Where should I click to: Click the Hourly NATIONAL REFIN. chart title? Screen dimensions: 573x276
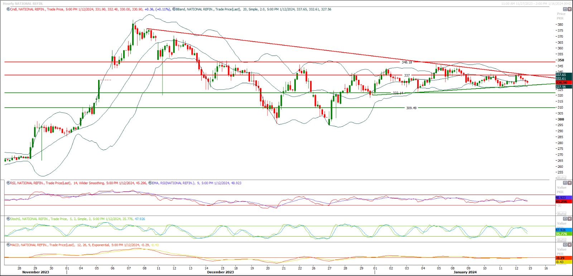23,4
